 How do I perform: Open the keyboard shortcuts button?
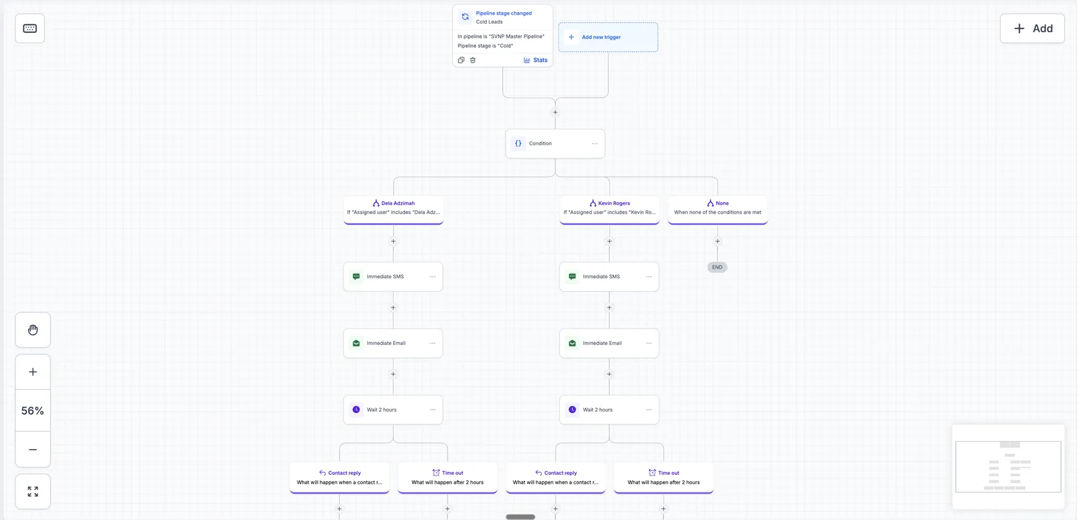click(x=30, y=28)
